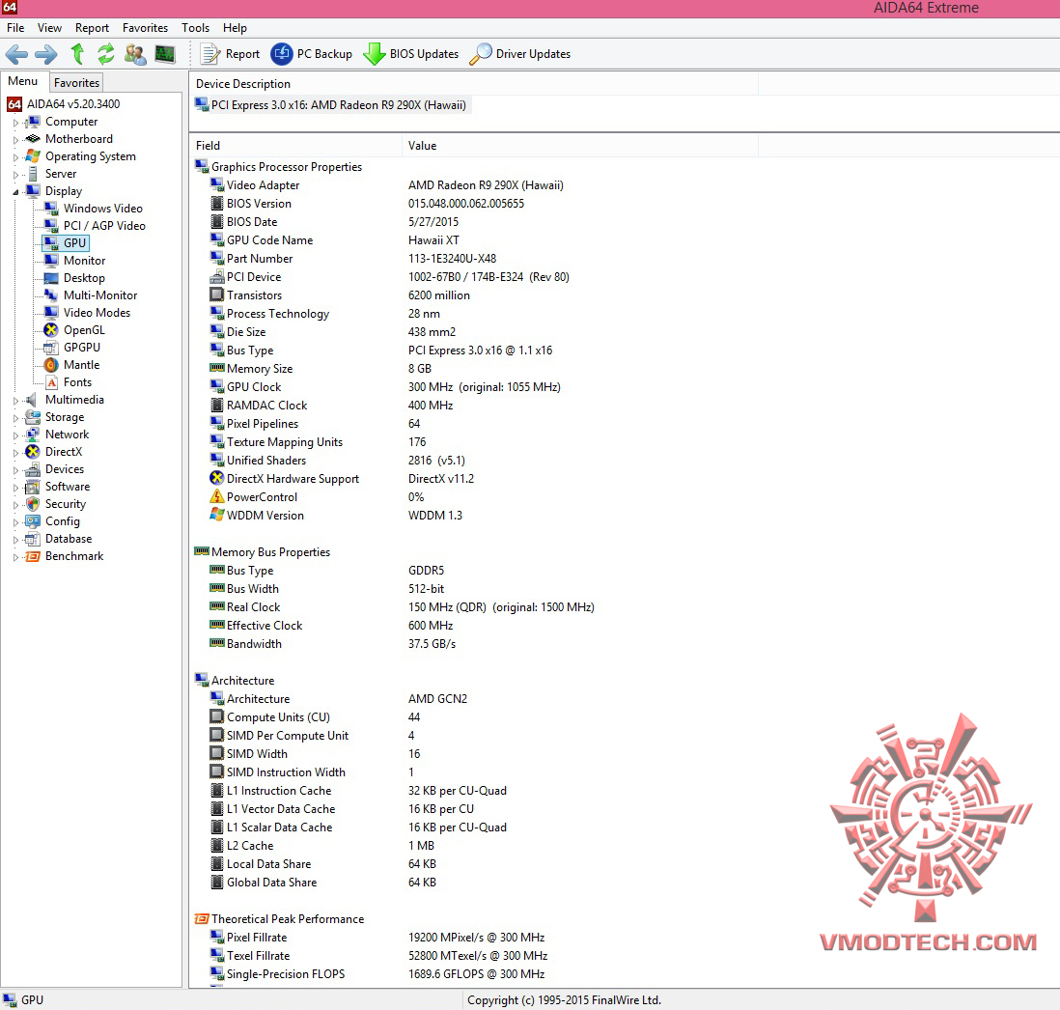Click the green up-level arrow icon
The height and width of the screenshot is (1010, 1060).
tap(78, 54)
